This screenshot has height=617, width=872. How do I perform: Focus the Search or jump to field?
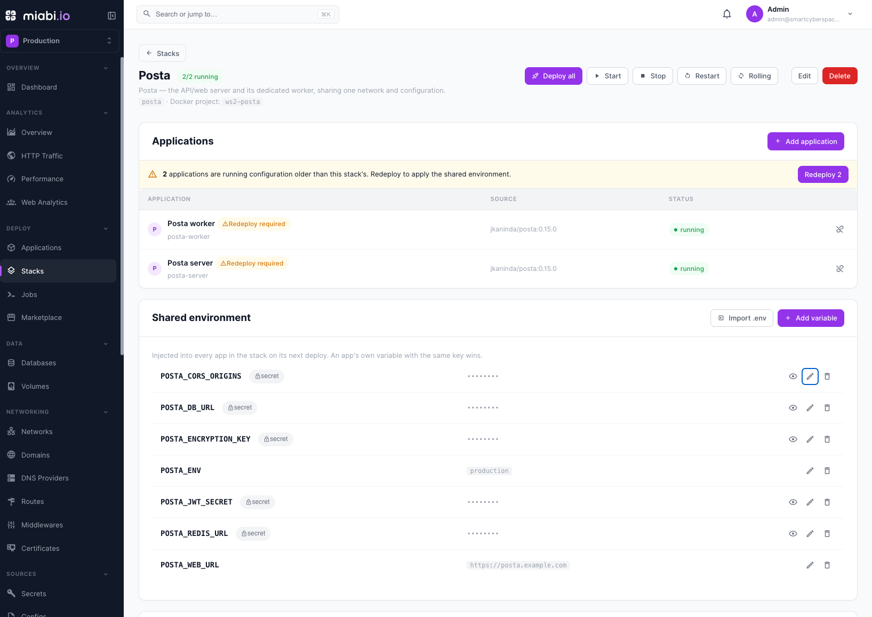238,14
